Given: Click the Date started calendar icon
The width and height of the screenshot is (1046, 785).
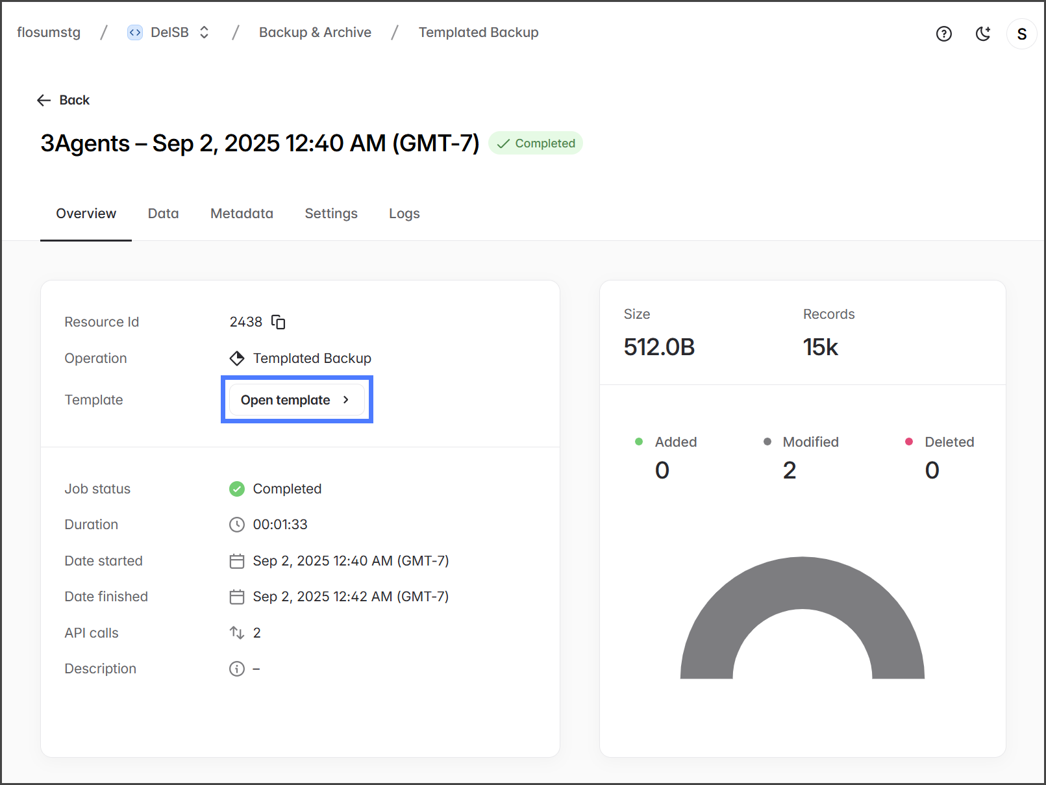Looking at the screenshot, I should (x=237, y=561).
